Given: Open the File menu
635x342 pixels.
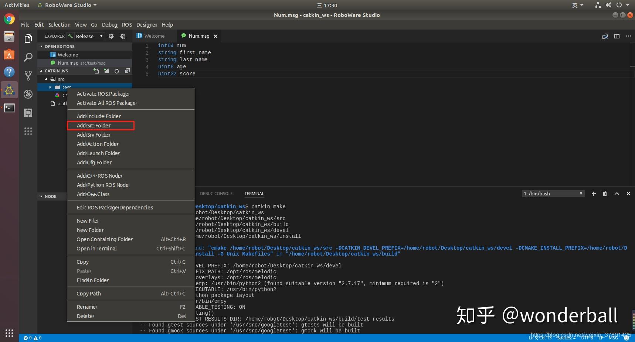Looking at the screenshot, I should coord(25,25).
